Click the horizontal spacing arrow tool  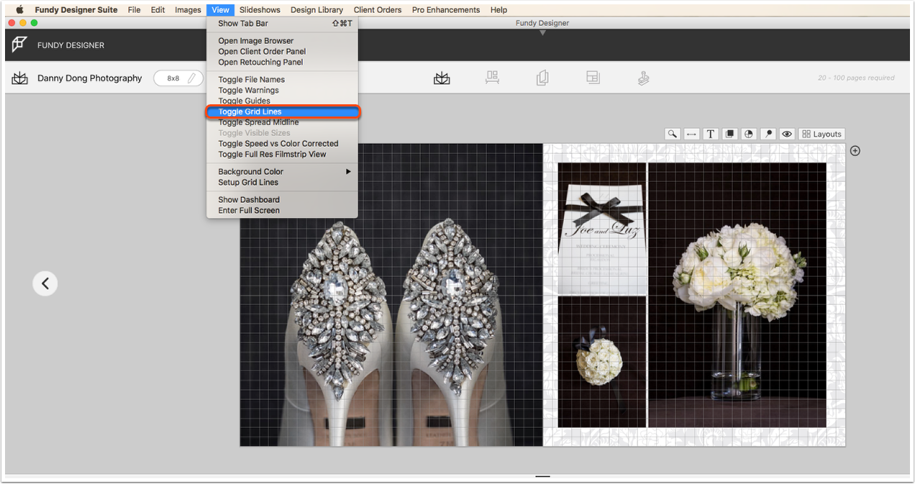691,134
